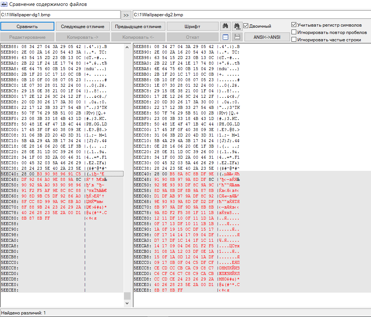This screenshot has height=317, width=371.
Task: Click the left pane scroll-up arrow
Action: click(x=127, y=47)
